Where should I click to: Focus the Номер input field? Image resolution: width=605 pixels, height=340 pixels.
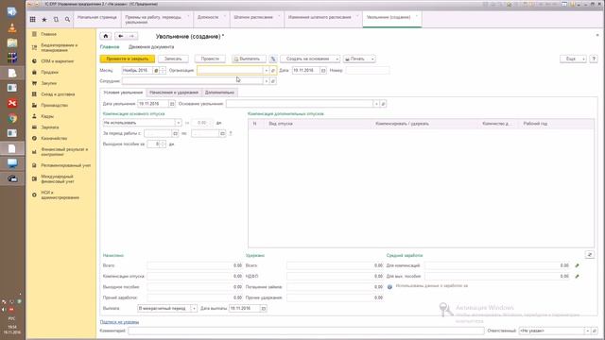coord(368,71)
